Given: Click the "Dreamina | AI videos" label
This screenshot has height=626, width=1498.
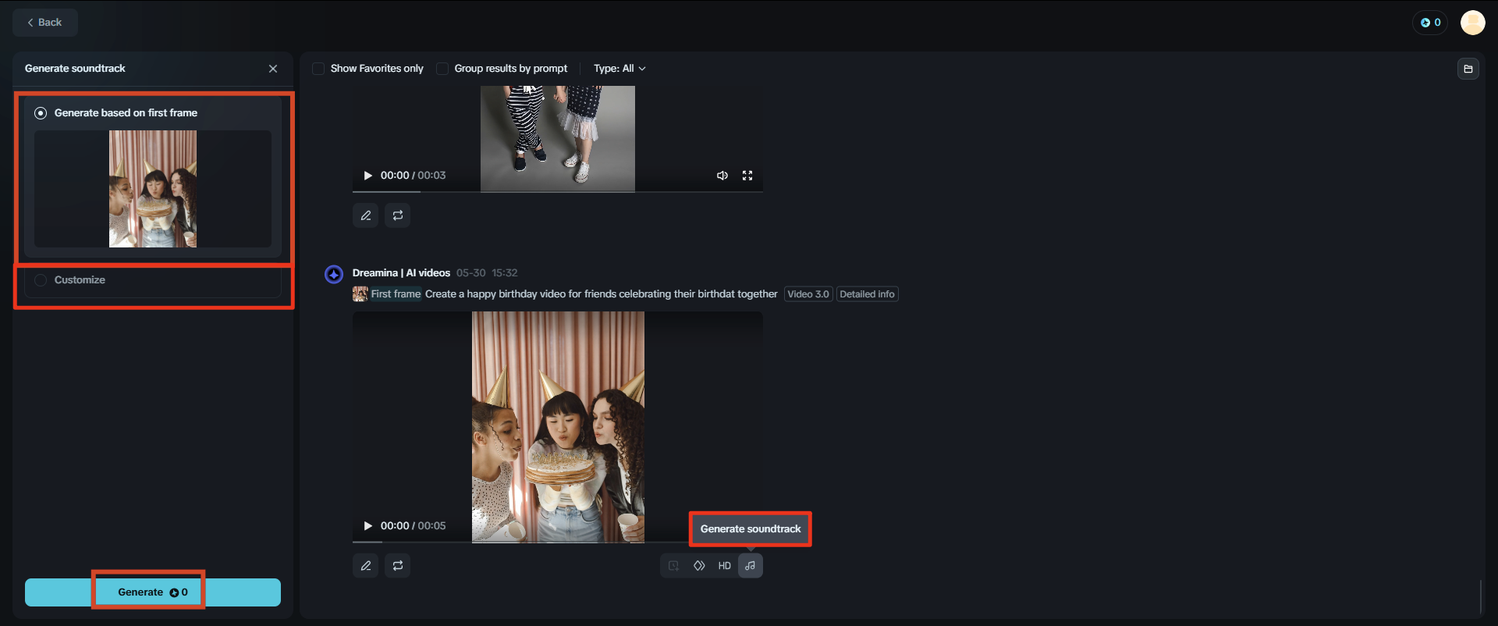Looking at the screenshot, I should coord(401,273).
